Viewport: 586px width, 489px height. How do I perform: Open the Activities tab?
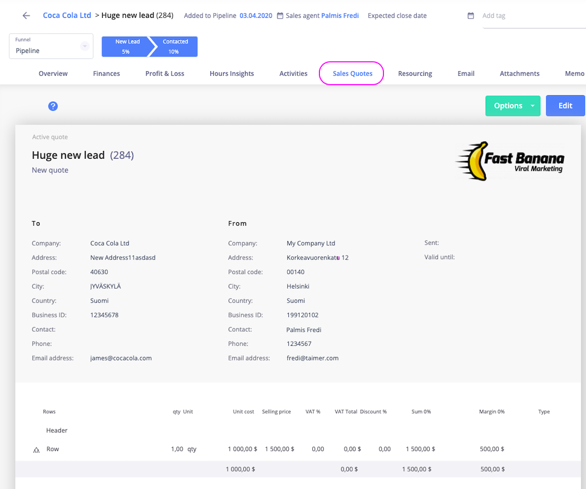click(293, 74)
